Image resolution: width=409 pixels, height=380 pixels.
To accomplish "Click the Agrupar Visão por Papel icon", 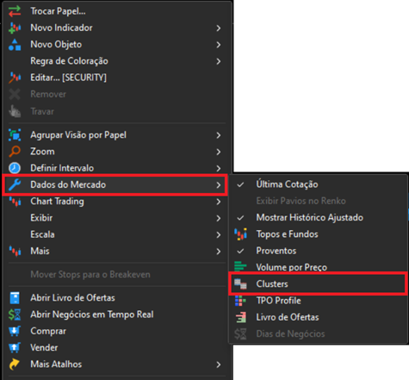I will [x=15, y=135].
